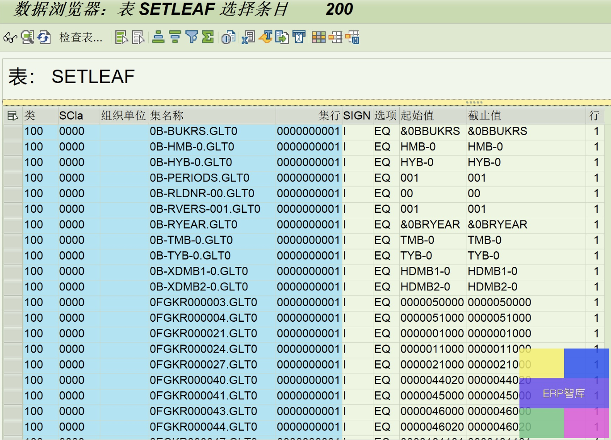Click the glasses Display icon in toolbar
611x440 pixels.
coord(10,37)
